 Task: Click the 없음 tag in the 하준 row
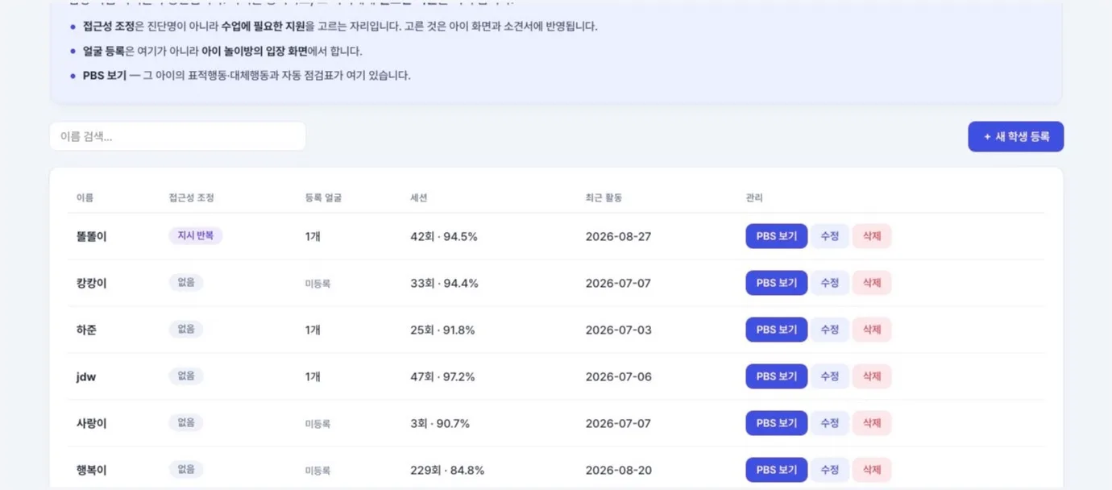pos(186,330)
